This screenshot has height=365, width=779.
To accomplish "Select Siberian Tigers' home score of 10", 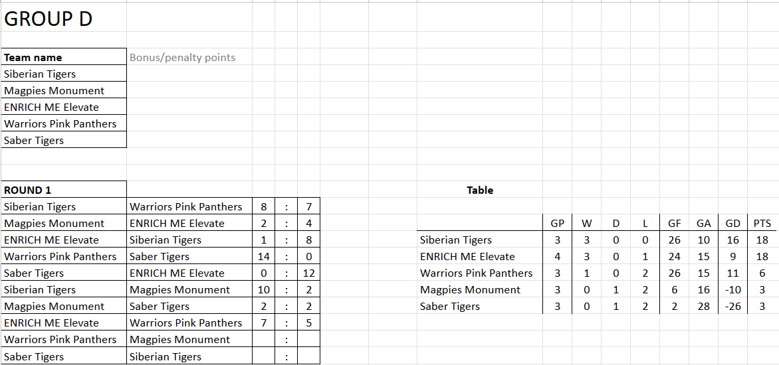I will [264, 290].
